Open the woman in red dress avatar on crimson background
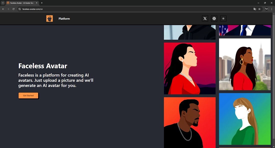This screenshot has height=148, width=275. [x=189, y=68]
